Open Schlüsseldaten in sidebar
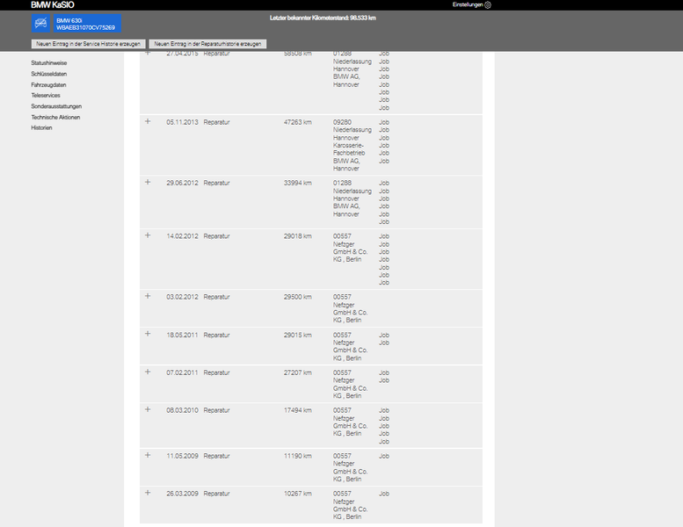 coord(49,74)
